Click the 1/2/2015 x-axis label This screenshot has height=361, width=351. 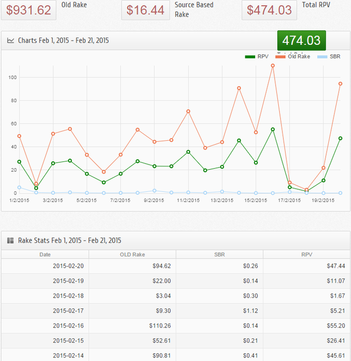(20, 200)
